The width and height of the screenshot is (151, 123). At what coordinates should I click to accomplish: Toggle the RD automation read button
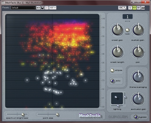point(134,8)
